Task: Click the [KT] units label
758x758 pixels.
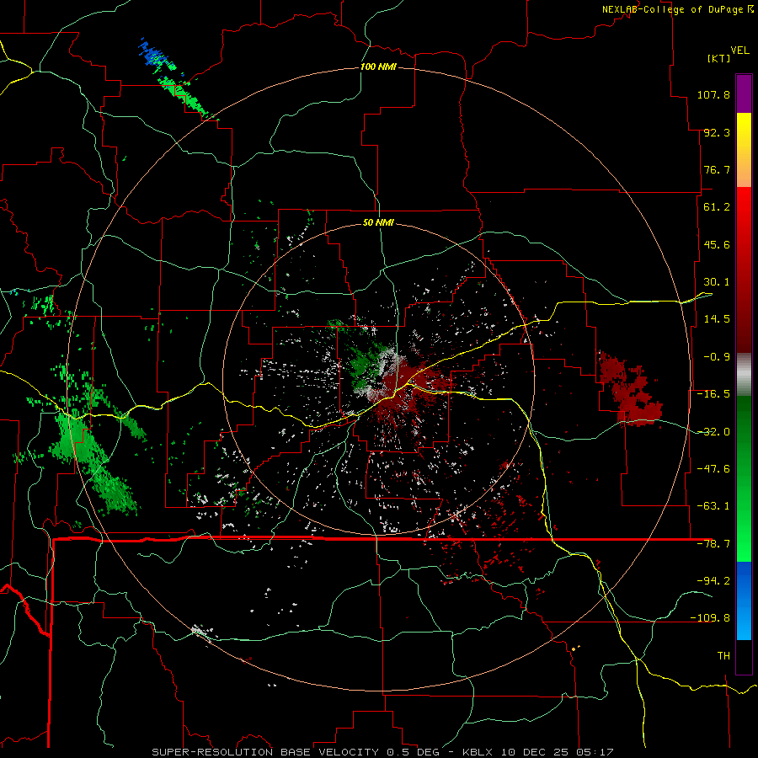Action: click(719, 58)
